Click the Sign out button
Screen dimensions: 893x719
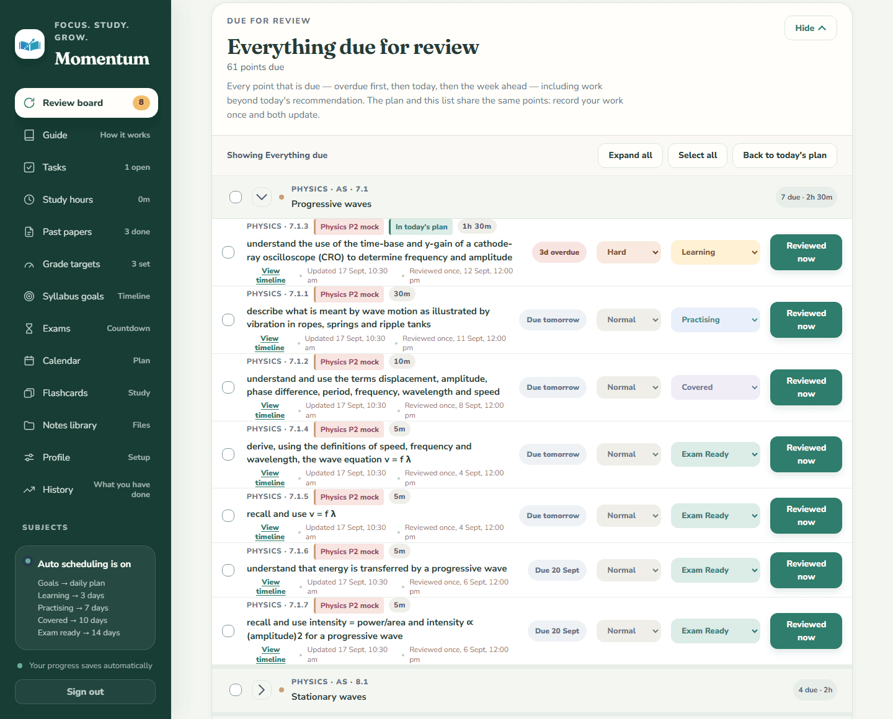point(85,692)
